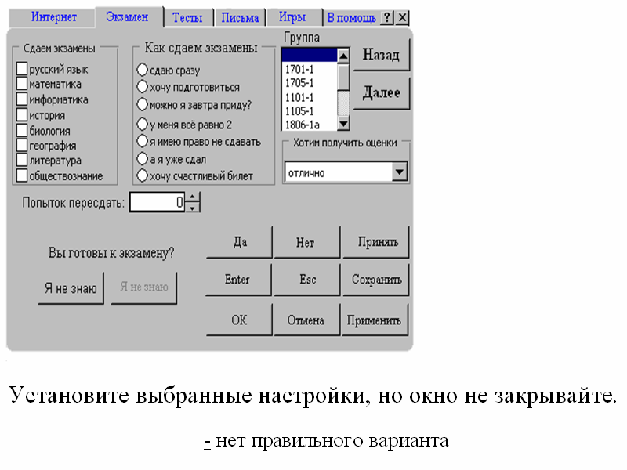Check the история checkbox
Image resolution: width=627 pixels, height=470 pixels.
click(x=22, y=114)
